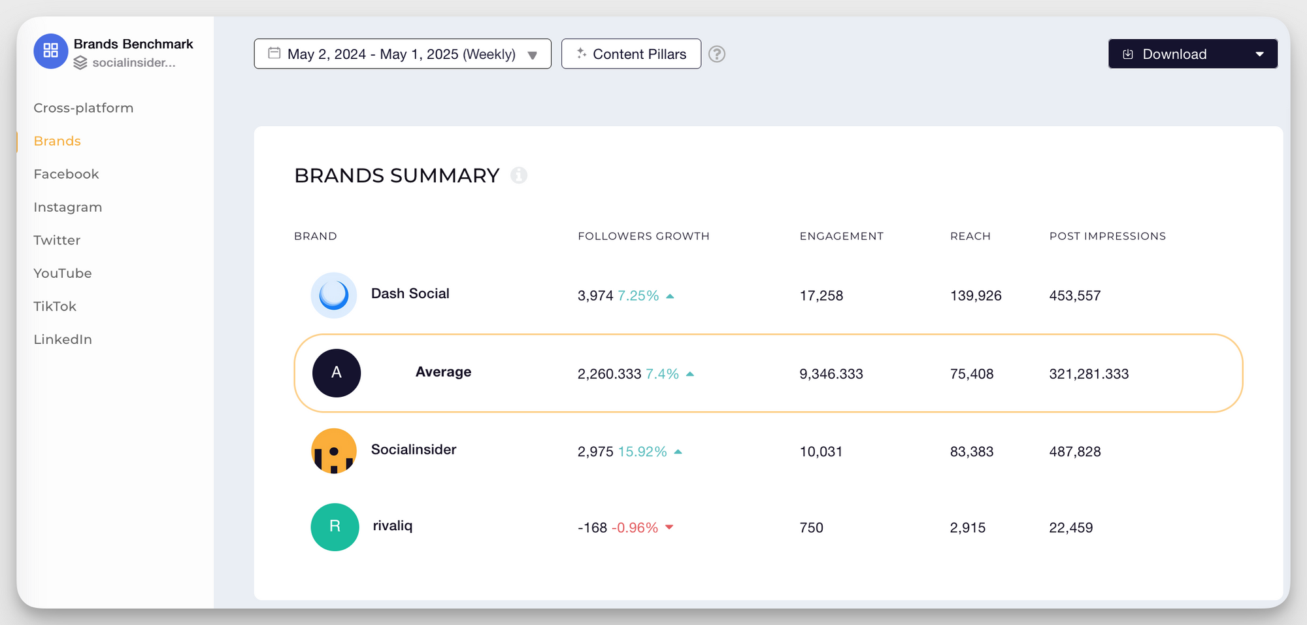The width and height of the screenshot is (1307, 625).
Task: Click the REACH column header
Action: 970,236
